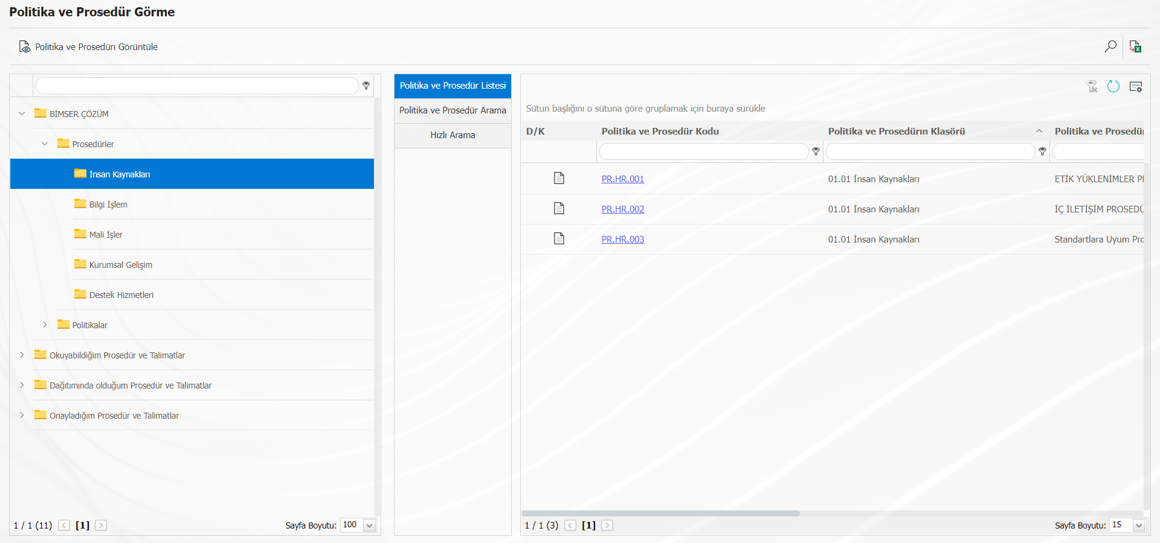1160x543 pixels.
Task: Click the grid's current page number [1]
Action: tap(589, 526)
